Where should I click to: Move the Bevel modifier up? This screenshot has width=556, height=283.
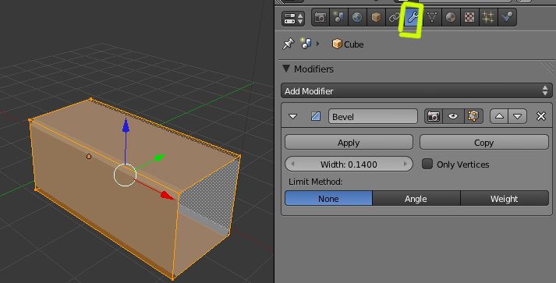pyautogui.click(x=499, y=116)
